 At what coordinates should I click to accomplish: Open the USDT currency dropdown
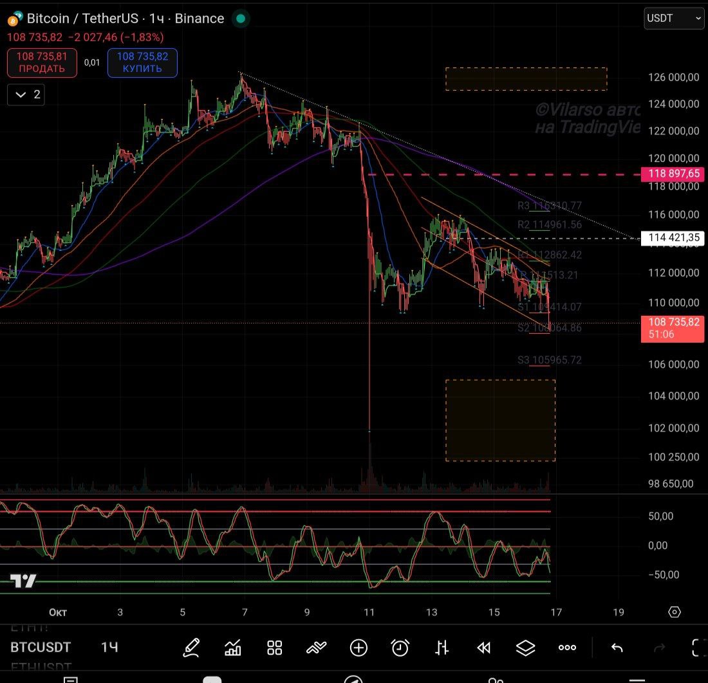(x=674, y=19)
